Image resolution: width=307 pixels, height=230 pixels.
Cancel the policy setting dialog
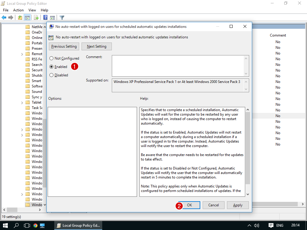[x=213, y=205]
